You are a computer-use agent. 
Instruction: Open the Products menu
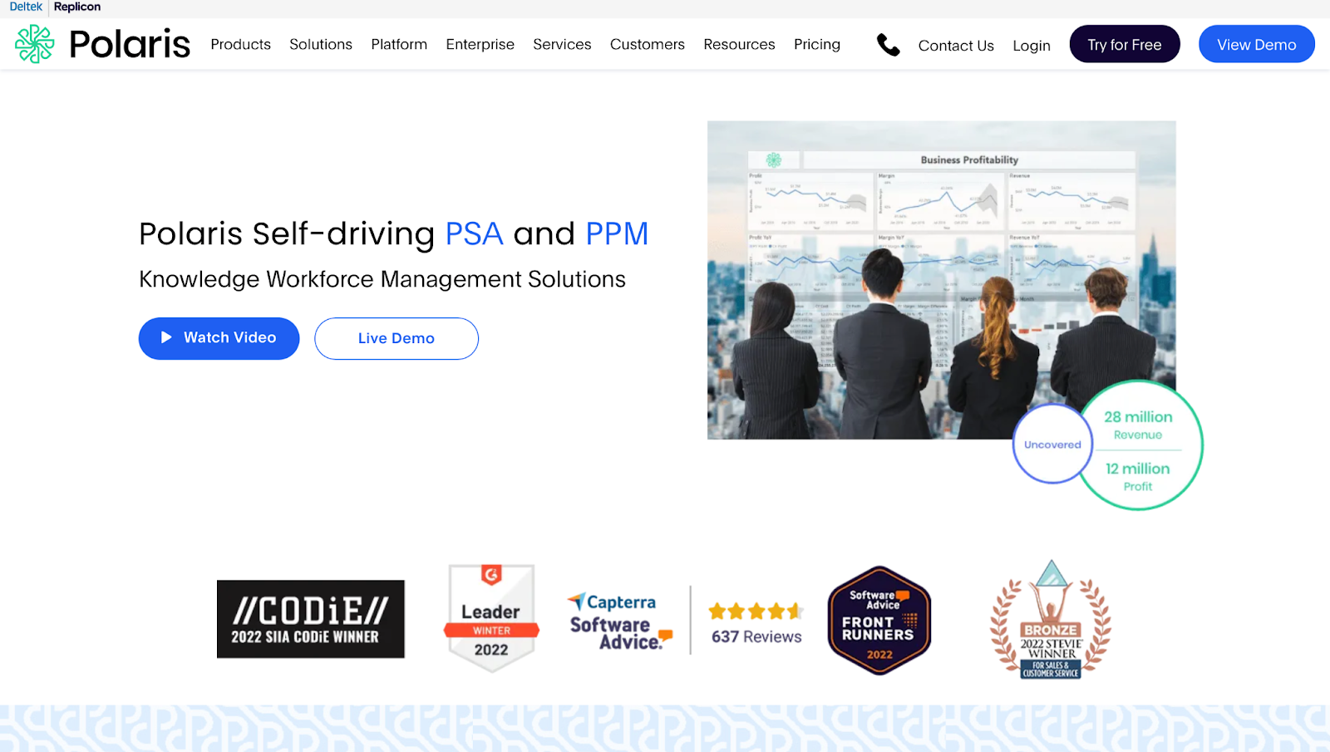point(240,44)
